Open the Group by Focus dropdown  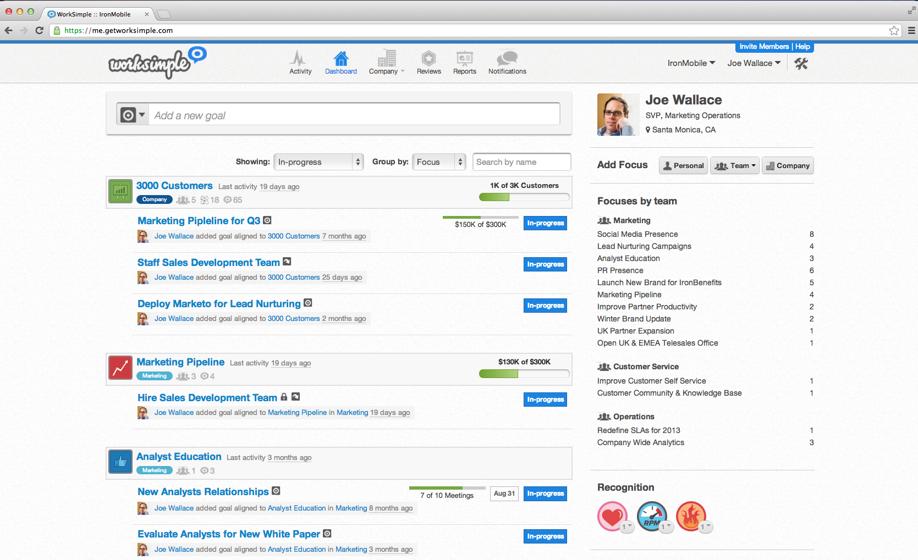coord(439,162)
